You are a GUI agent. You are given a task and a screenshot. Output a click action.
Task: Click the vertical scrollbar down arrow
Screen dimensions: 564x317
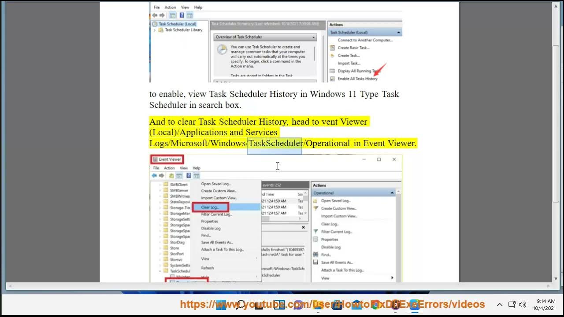coord(556,278)
